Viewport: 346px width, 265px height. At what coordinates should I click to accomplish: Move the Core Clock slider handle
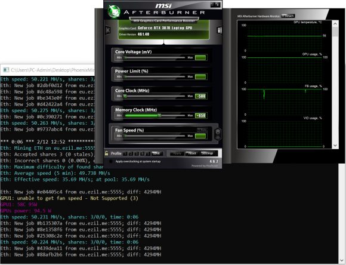(x=125, y=96)
